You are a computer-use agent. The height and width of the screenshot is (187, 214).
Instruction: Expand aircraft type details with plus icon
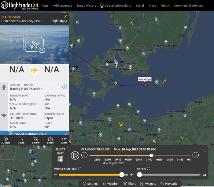pos(65,87)
